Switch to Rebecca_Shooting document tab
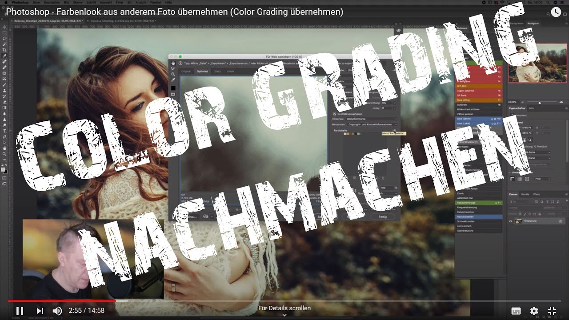The height and width of the screenshot is (320, 569). 49,20
